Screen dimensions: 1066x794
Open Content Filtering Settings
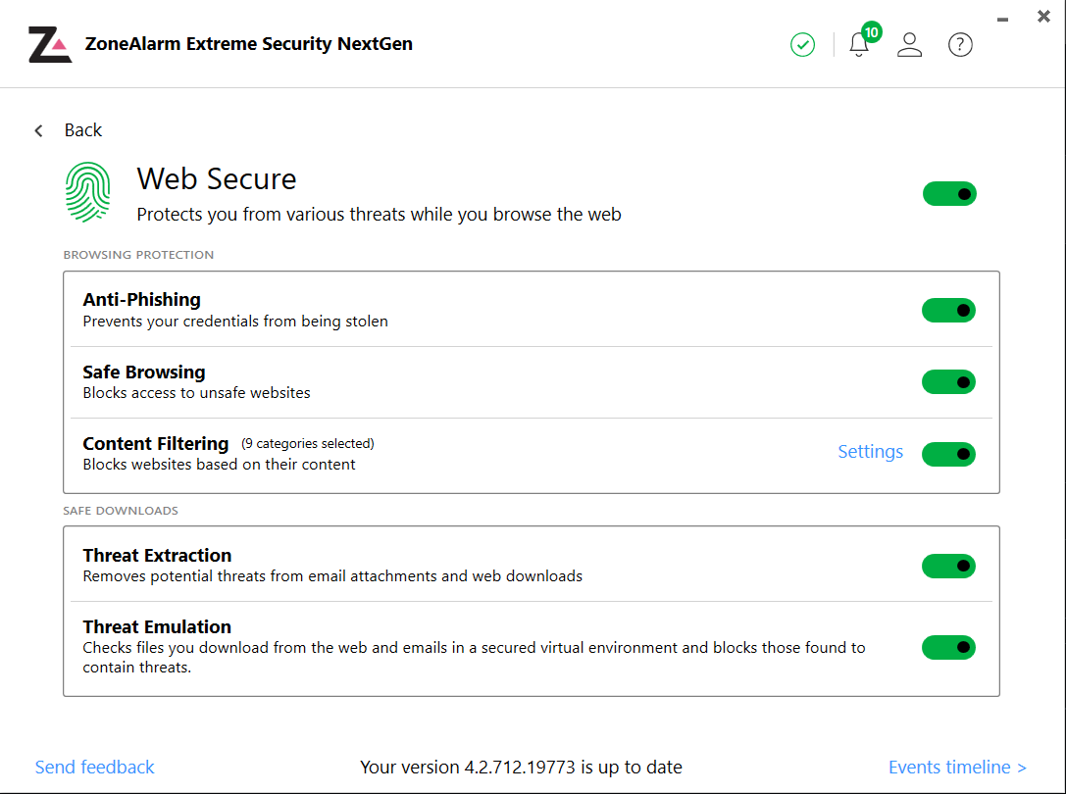point(870,452)
